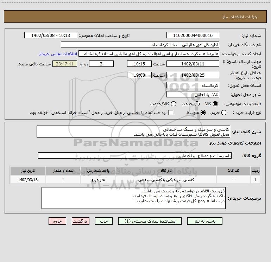The width and height of the screenshot is (271, 262).
Task: Open مشاهده مدارک پیوستی (1) button
Action: pos(150,221)
